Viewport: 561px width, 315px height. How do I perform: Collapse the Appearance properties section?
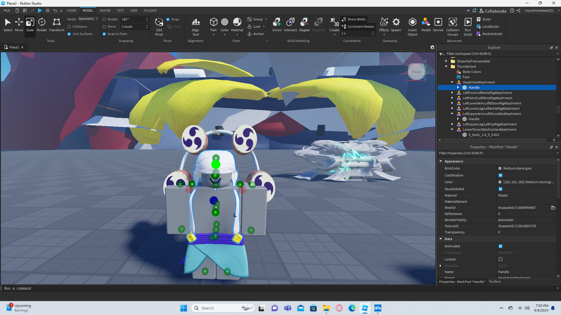(441, 161)
